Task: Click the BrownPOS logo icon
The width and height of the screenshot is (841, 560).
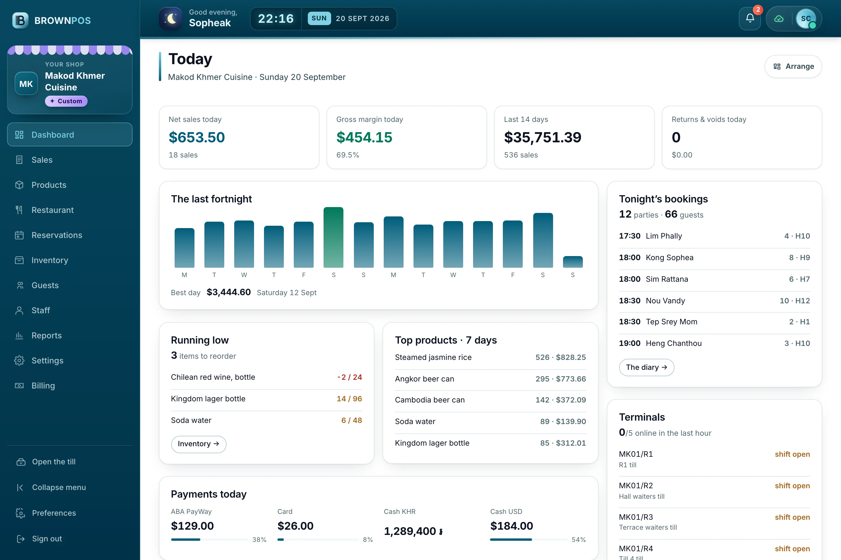Action: [x=20, y=20]
